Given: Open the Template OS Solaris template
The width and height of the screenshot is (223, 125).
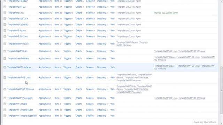Looking at the screenshot, I should point(16,31).
